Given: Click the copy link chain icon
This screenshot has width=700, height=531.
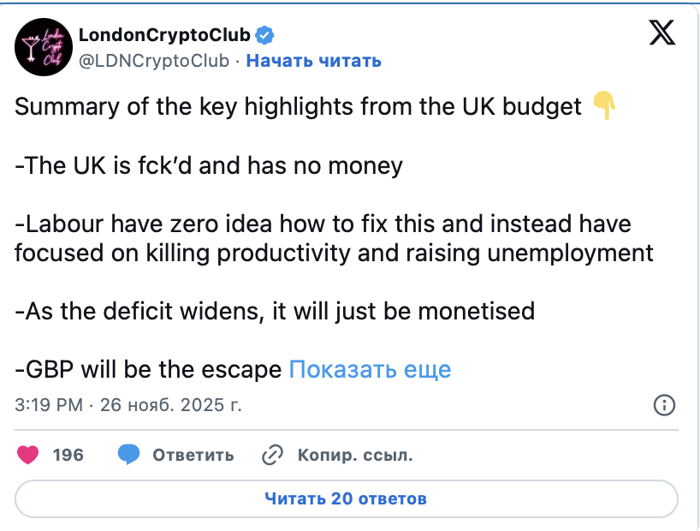Looking at the screenshot, I should 272,455.
